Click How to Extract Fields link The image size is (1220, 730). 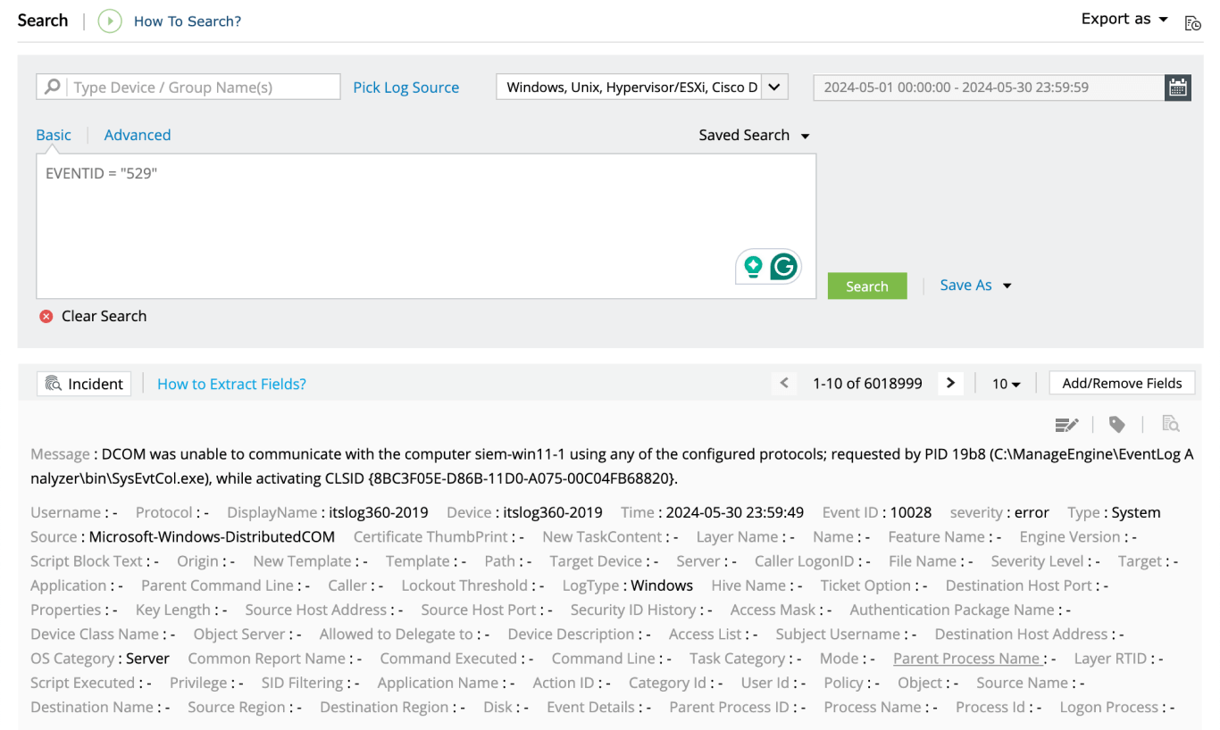[231, 383]
